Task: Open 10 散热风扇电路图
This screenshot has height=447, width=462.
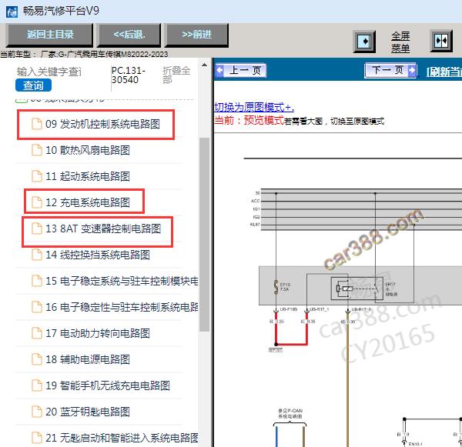Action: pos(88,150)
